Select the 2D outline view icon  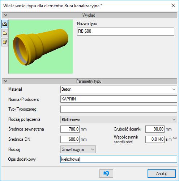(5, 33)
